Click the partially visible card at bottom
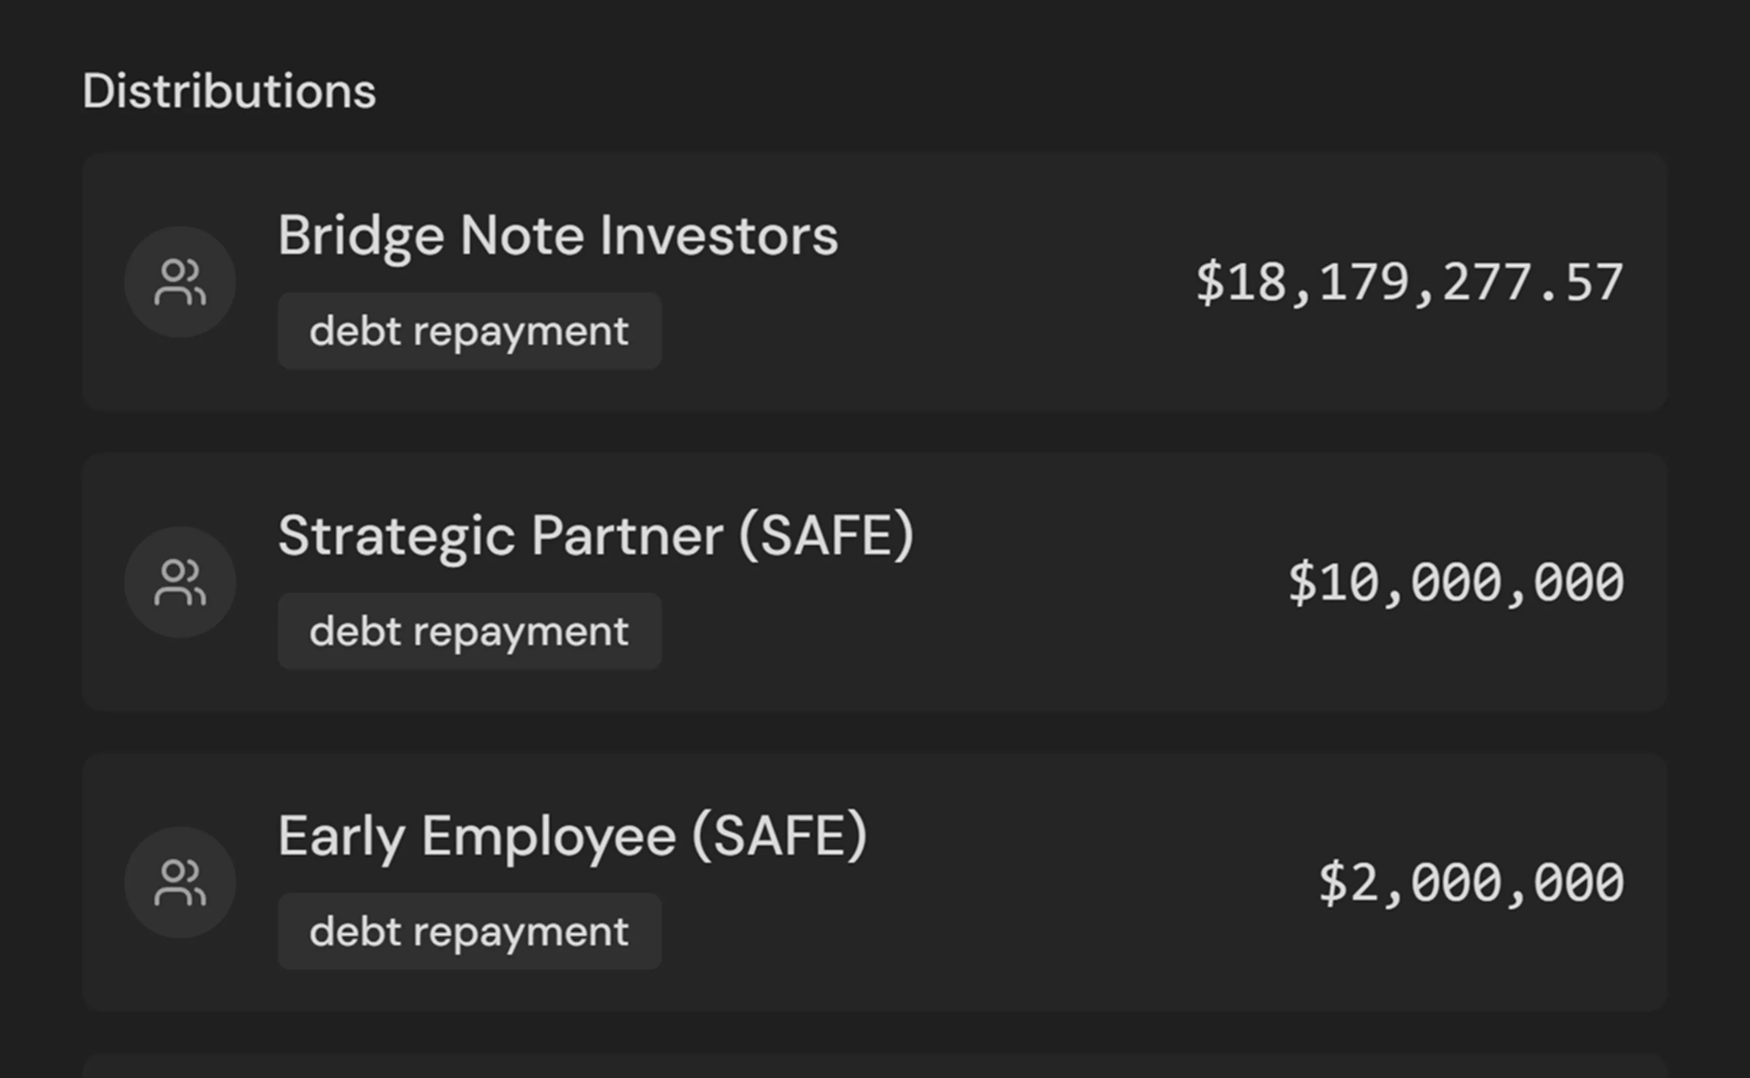 coord(873,1067)
